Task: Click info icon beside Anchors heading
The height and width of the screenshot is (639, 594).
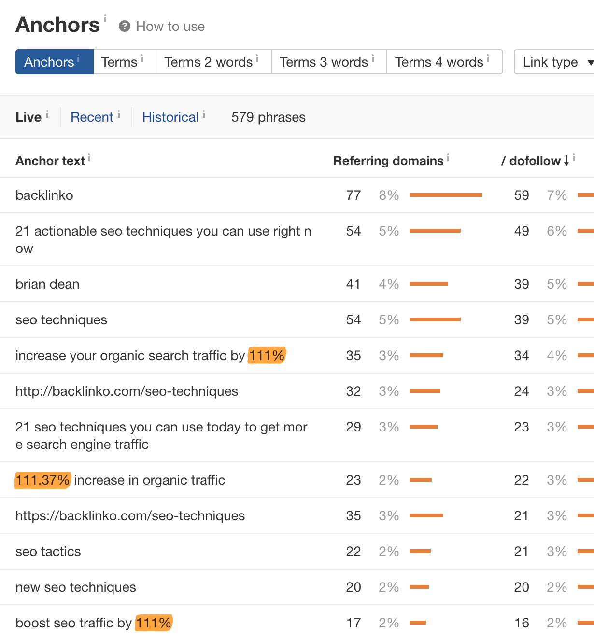Action: [105, 18]
